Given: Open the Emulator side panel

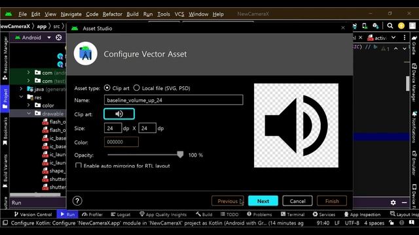Looking at the screenshot, I should click(414, 163).
